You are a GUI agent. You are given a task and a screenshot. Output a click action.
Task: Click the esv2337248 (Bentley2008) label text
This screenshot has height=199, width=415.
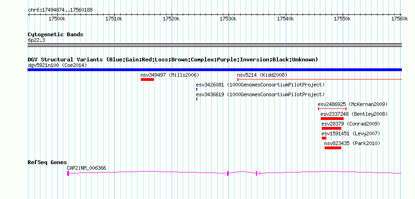click(354, 114)
